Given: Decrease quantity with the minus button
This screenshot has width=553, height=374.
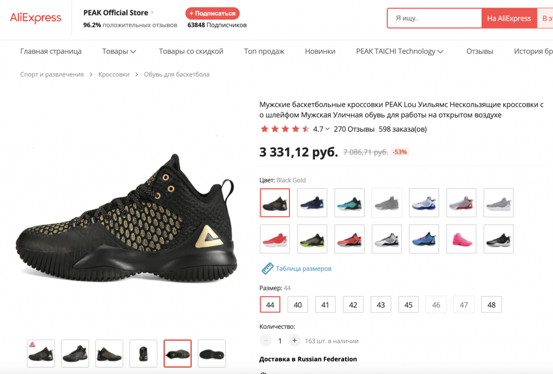Looking at the screenshot, I should pos(266,341).
